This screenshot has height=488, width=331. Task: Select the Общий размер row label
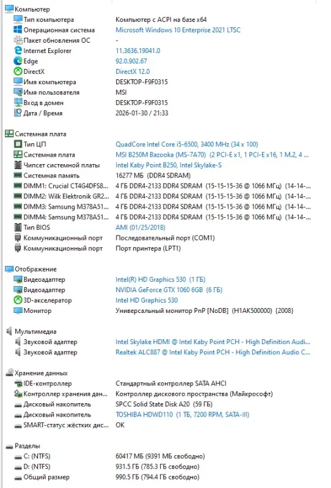(x=46, y=477)
